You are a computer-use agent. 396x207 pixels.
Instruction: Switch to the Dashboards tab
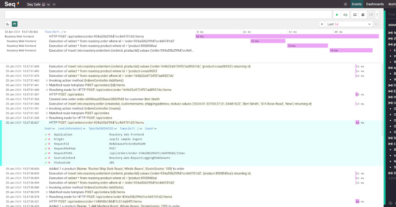point(375,4)
